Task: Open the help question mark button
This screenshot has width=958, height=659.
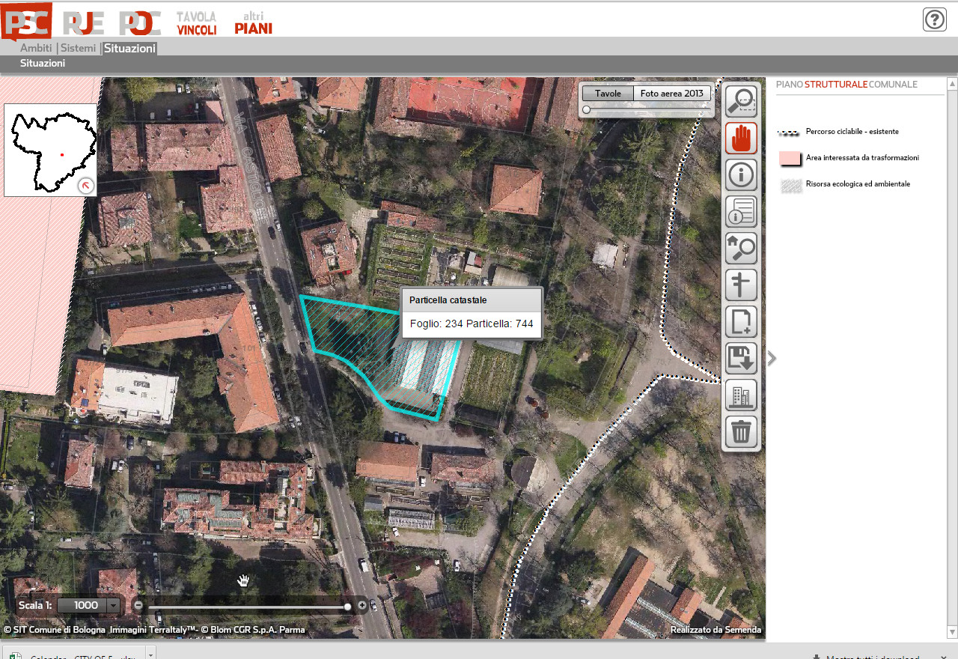Action: point(935,19)
